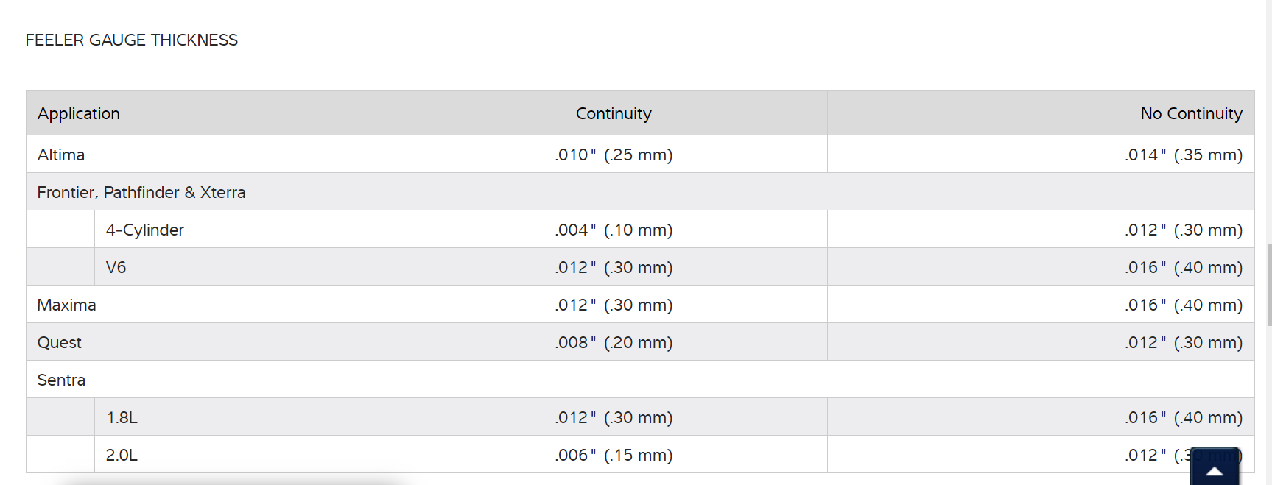Select the Continuity column header

614,114
